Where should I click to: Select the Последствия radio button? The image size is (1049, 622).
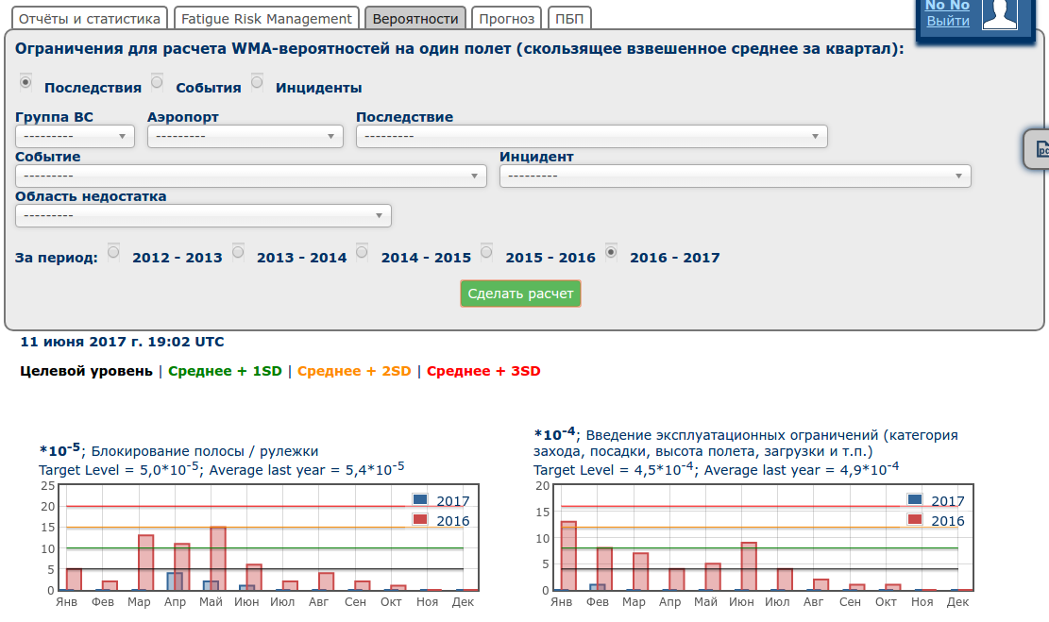click(x=25, y=83)
